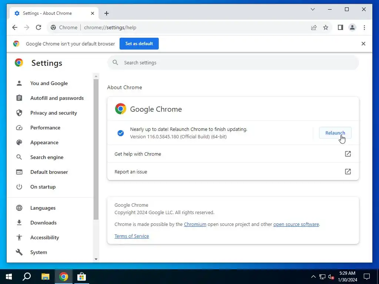The height and width of the screenshot is (284, 379).
Task: Click the Privacy and security shield icon
Action: 19,113
